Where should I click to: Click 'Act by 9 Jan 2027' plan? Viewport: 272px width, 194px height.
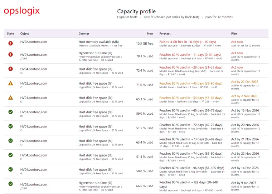(x=244, y=183)
